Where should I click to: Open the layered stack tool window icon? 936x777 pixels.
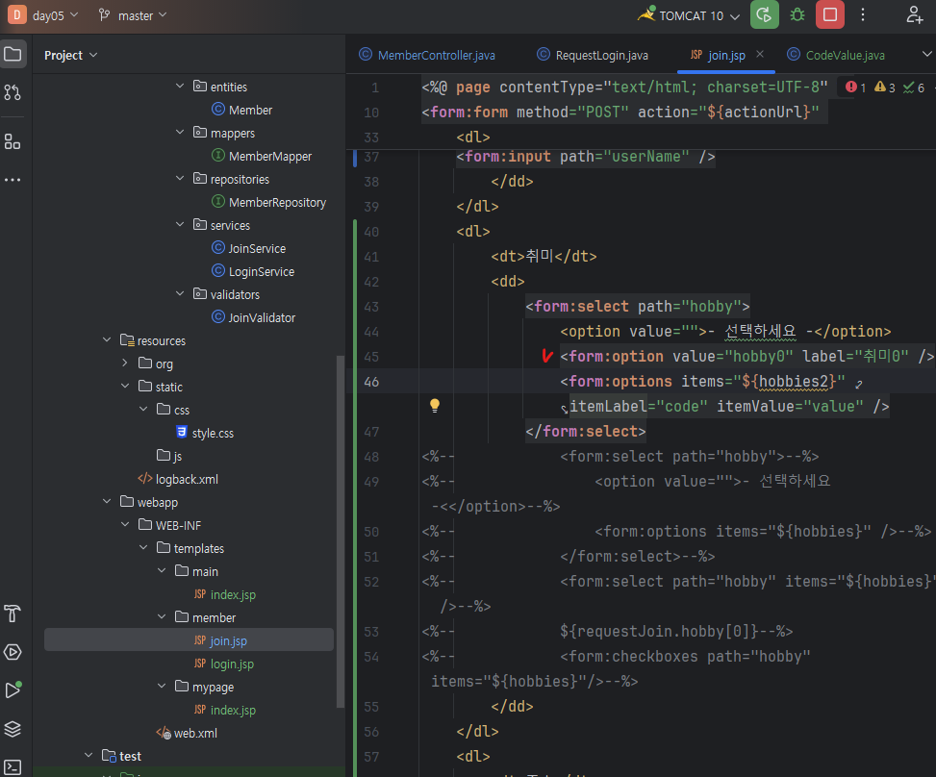pos(13,729)
